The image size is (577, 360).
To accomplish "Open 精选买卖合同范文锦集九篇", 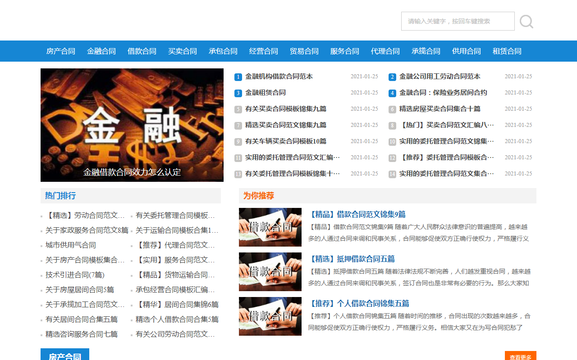I will coord(286,125).
